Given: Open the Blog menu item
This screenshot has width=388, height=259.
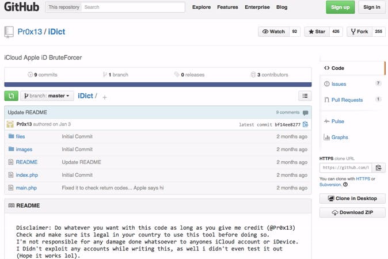Looking at the screenshot, I should 282,7.
